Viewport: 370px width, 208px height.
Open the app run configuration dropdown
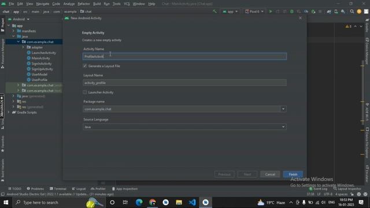coord(230,12)
